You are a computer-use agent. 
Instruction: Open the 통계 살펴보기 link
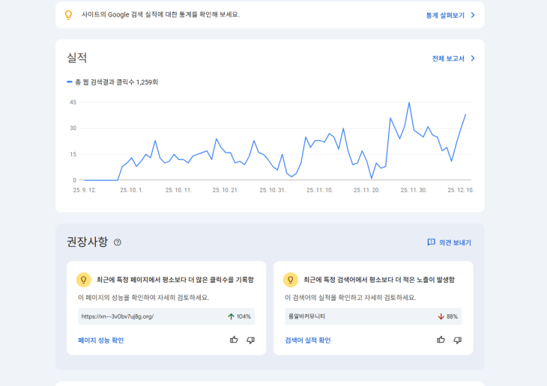point(444,15)
